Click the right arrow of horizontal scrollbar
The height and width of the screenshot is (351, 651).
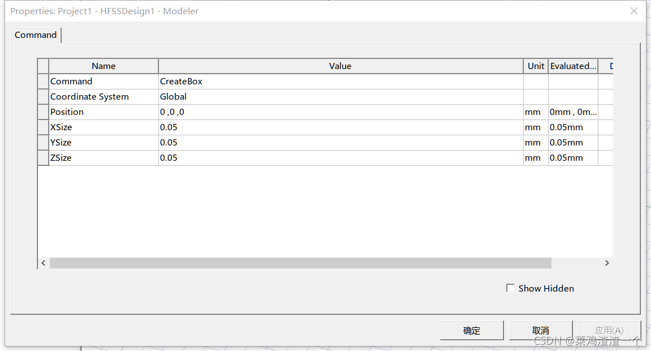tap(607, 263)
